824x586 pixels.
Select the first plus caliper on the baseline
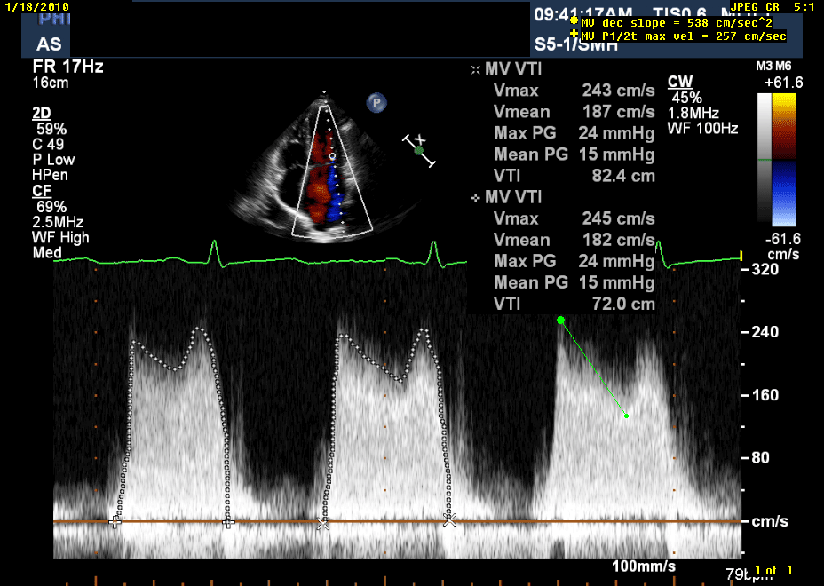click(x=114, y=523)
